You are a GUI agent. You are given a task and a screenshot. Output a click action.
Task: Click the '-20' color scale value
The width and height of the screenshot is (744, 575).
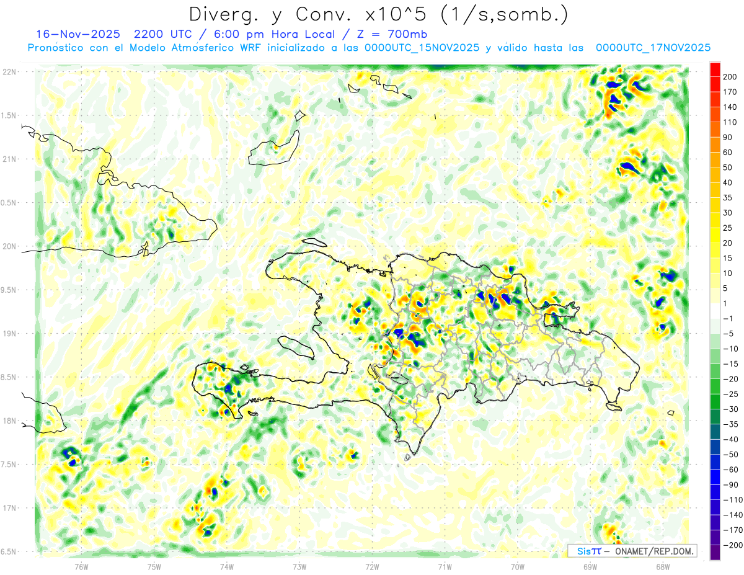coord(732,379)
